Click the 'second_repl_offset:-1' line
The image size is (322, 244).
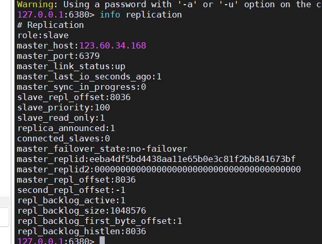click(71, 190)
